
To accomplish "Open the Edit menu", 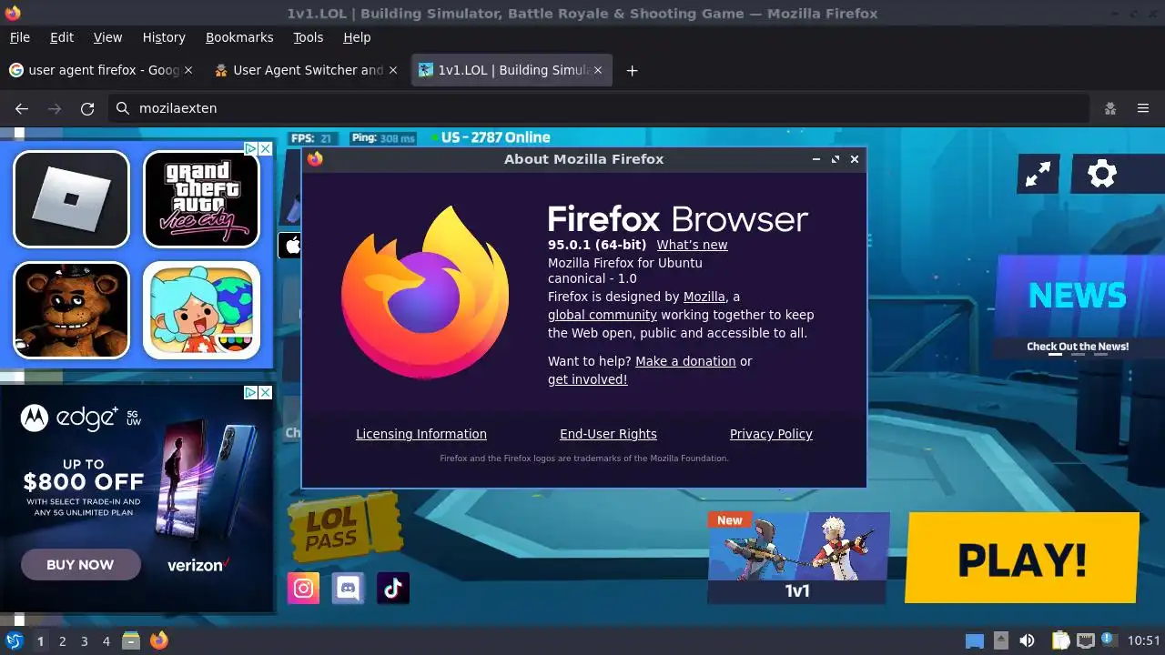I will (x=62, y=37).
